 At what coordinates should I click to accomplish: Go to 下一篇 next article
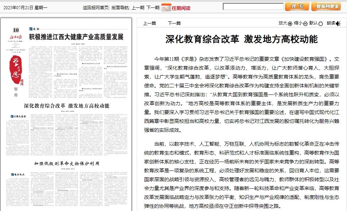tap(174, 23)
